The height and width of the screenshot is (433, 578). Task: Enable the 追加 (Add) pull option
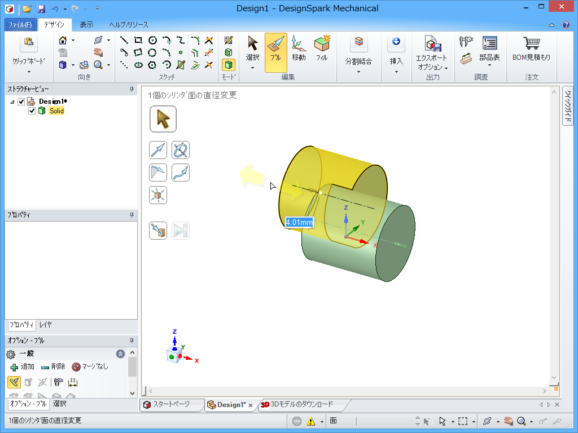coord(23,366)
